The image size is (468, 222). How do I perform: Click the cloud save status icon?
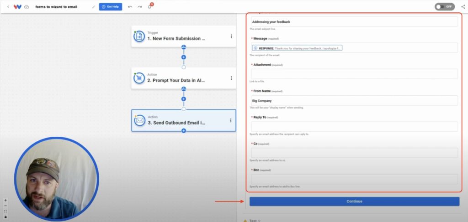[27, 7]
